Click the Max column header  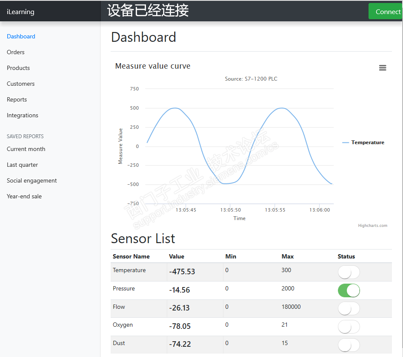click(288, 256)
